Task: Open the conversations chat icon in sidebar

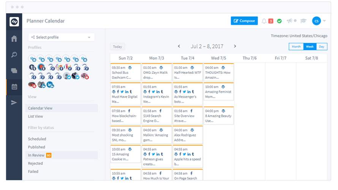Action: tap(14, 71)
